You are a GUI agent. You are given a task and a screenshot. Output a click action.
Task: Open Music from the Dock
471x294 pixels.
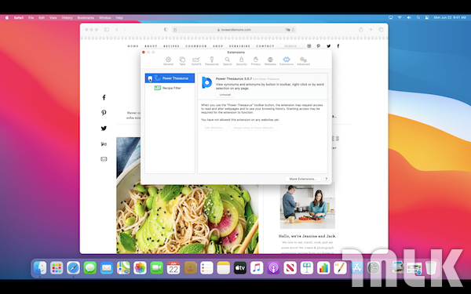(257, 268)
